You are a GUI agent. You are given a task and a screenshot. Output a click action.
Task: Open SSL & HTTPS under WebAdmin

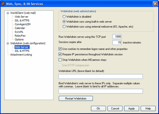click(22, 51)
